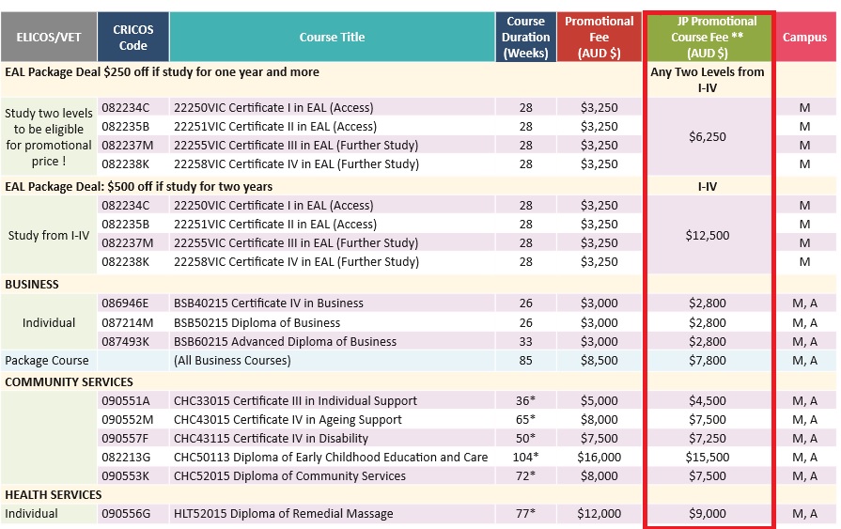Click the 85 weeks duration cell
Viewport: 841px width, 529px height.
(x=525, y=360)
